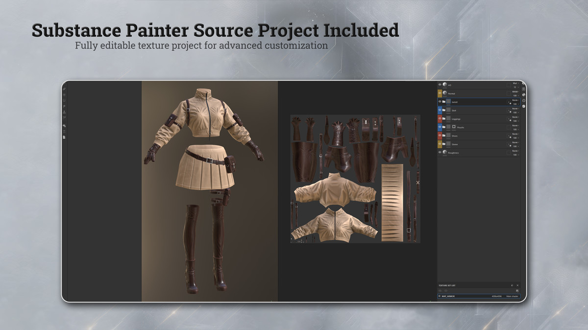Open the panel icon above globe icon

(x=524, y=89)
